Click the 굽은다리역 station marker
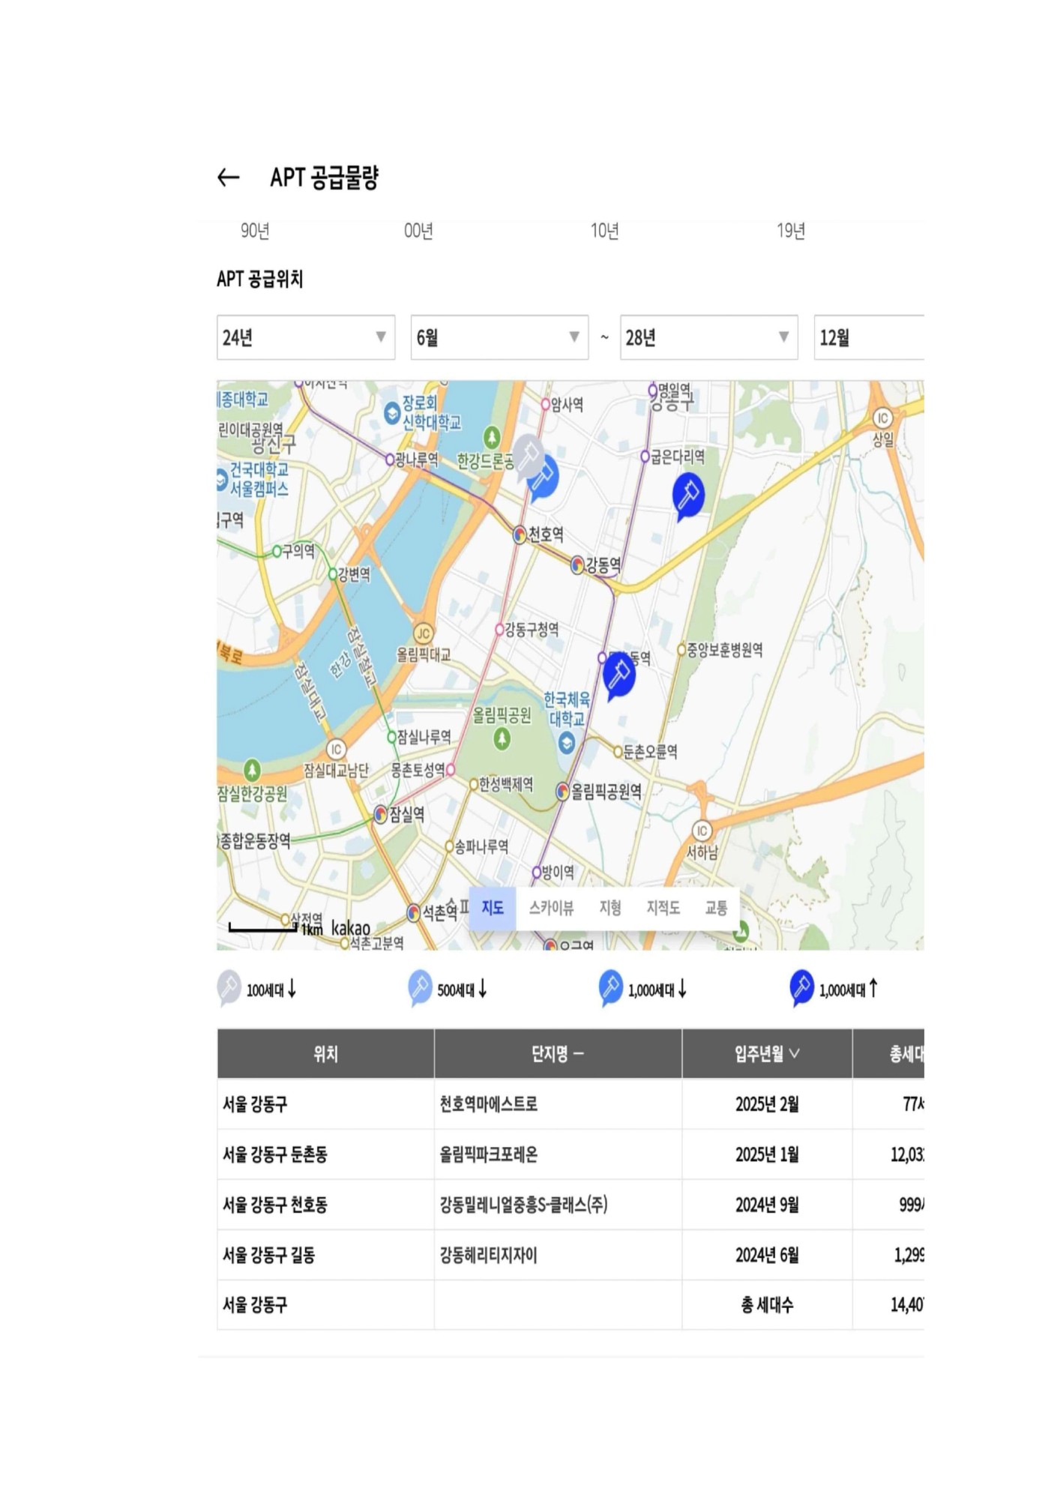This screenshot has height=1485, width=1051. [645, 456]
